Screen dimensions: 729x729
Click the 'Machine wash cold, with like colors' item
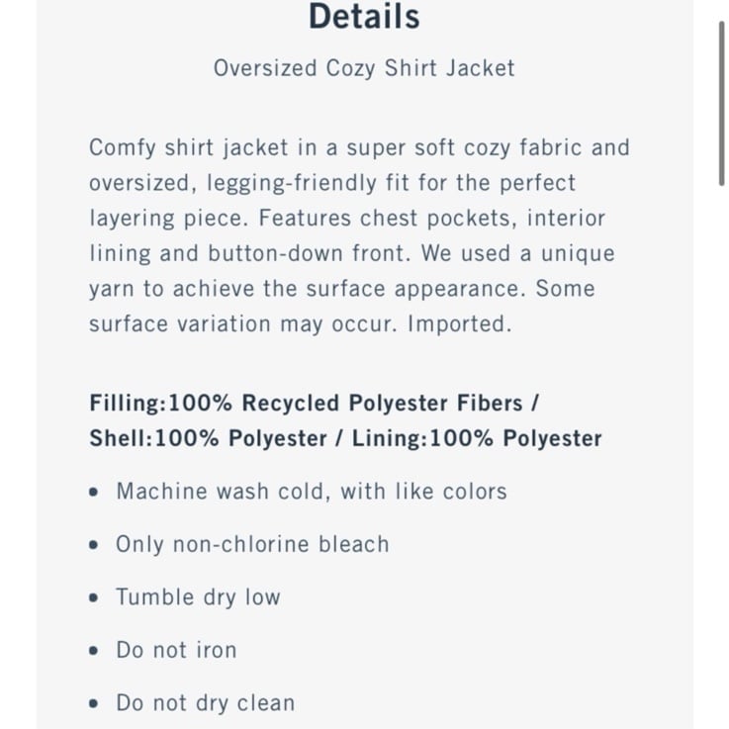pos(312,492)
